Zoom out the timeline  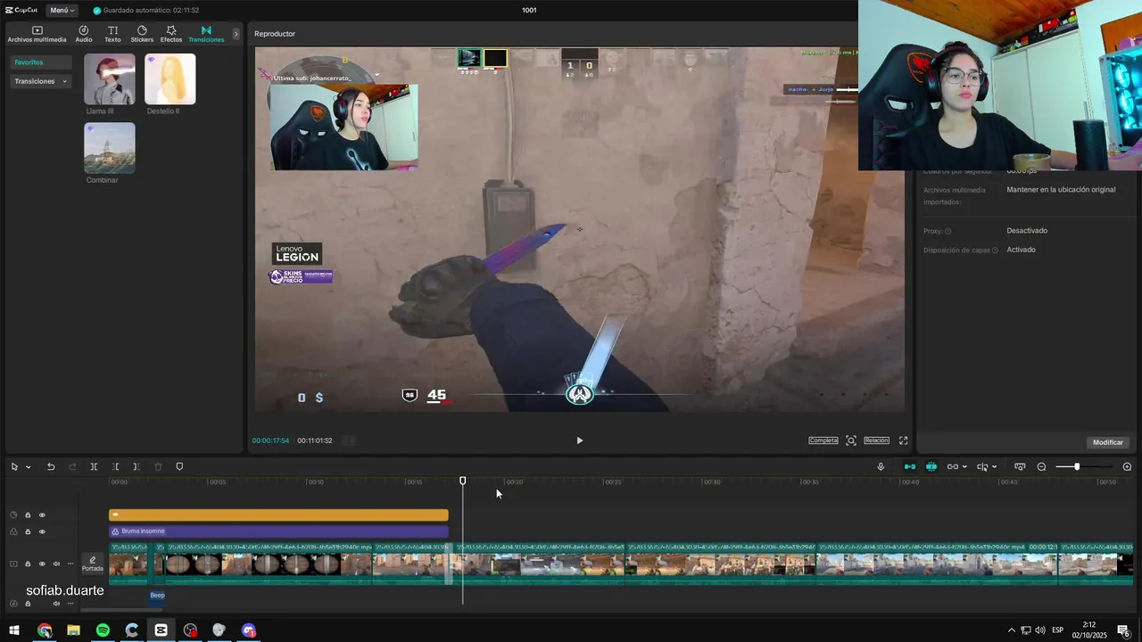coord(1041,466)
